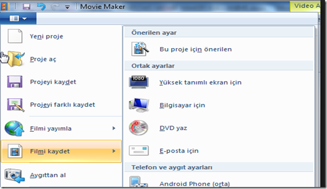Click the film strip Filmi kaydet icon
The width and height of the screenshot is (327, 189).
(15, 151)
